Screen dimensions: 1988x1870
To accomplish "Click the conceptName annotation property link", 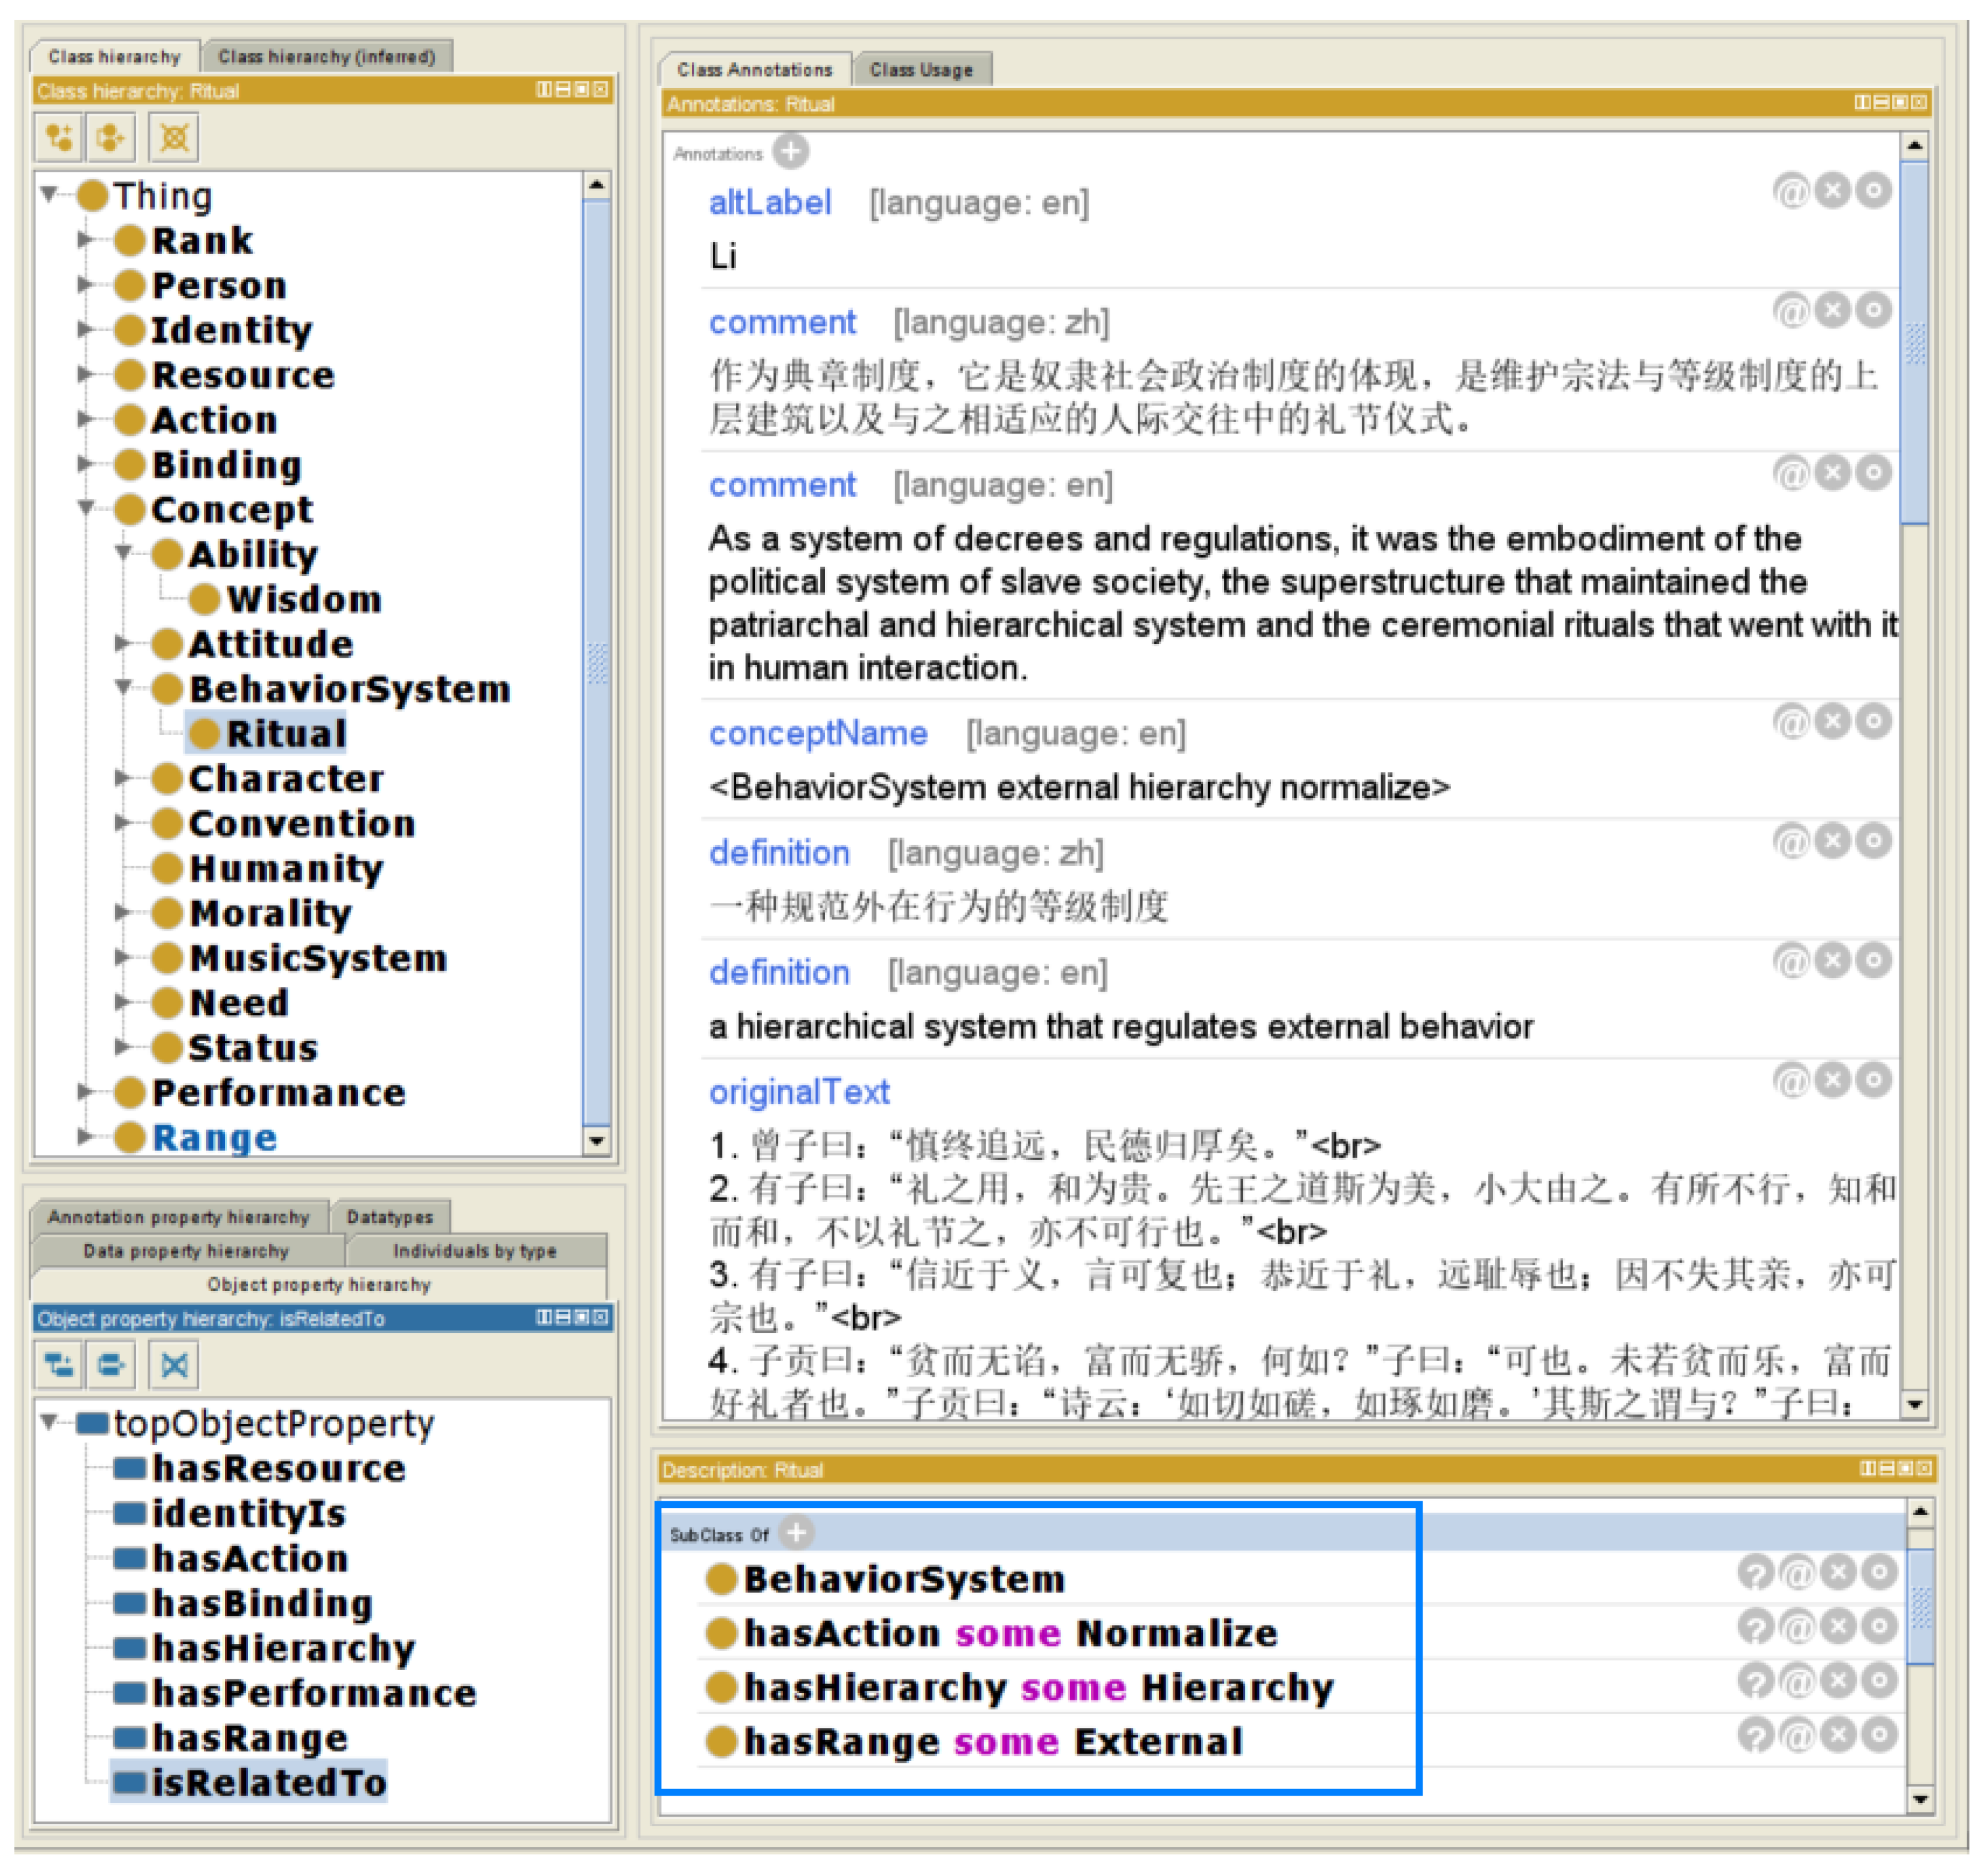I will coord(818,733).
